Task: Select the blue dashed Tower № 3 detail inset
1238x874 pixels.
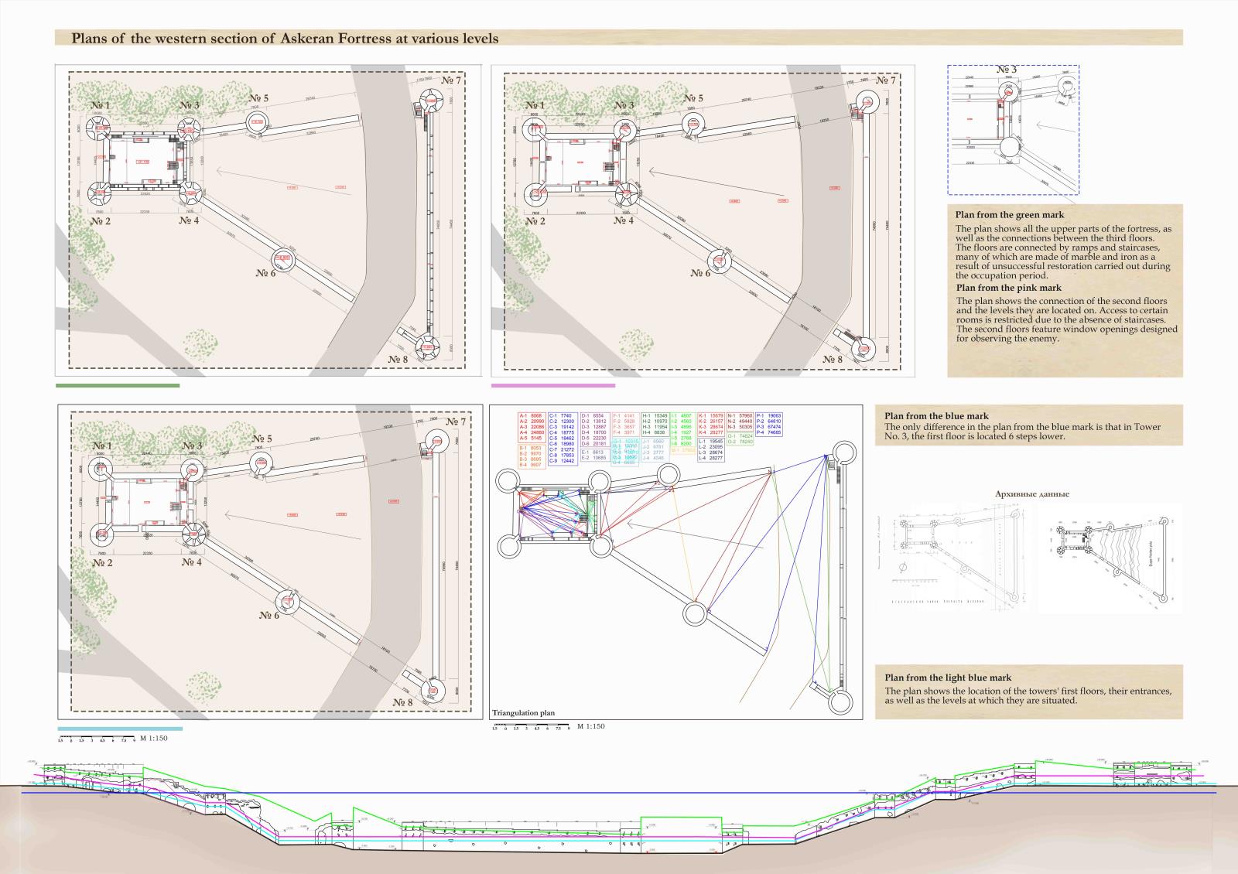Action: coord(1013,129)
